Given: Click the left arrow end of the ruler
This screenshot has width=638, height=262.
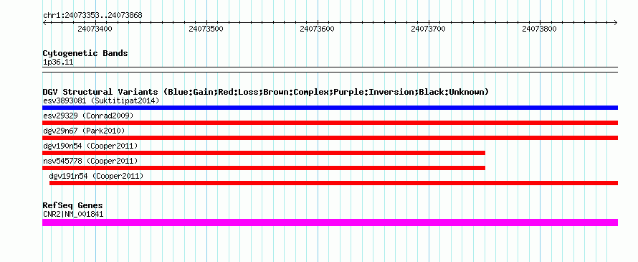Looking at the screenshot, I should (44, 22).
